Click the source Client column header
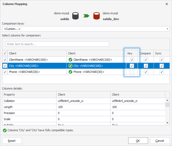 (x=37, y=53)
